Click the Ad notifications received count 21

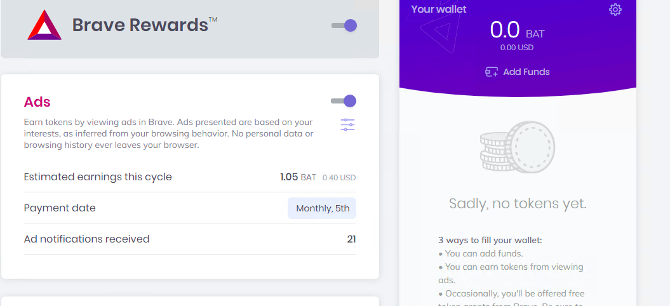click(351, 239)
